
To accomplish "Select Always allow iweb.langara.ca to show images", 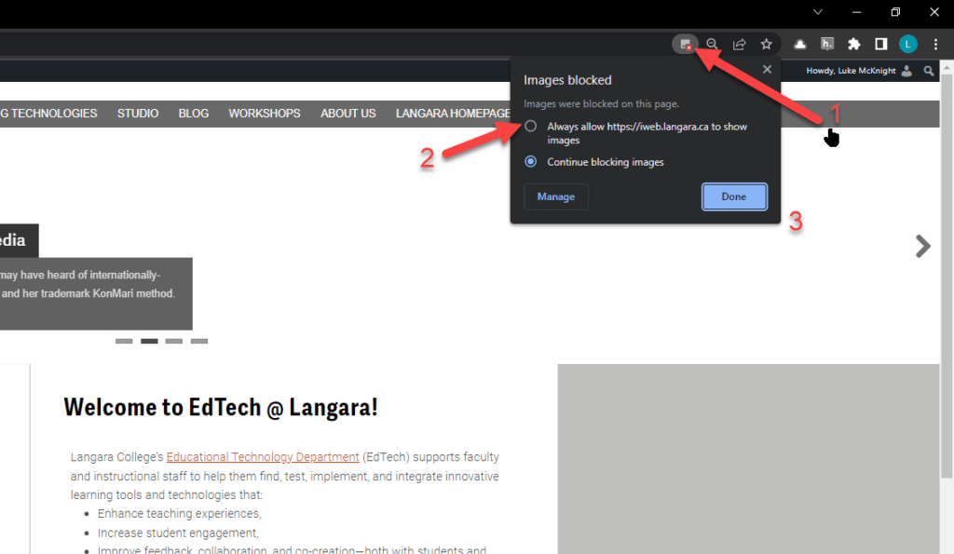I will [531, 127].
